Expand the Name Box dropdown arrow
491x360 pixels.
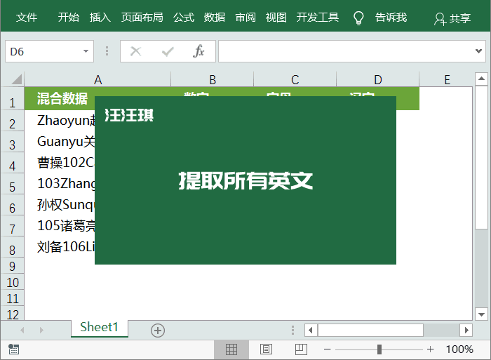[x=86, y=51]
